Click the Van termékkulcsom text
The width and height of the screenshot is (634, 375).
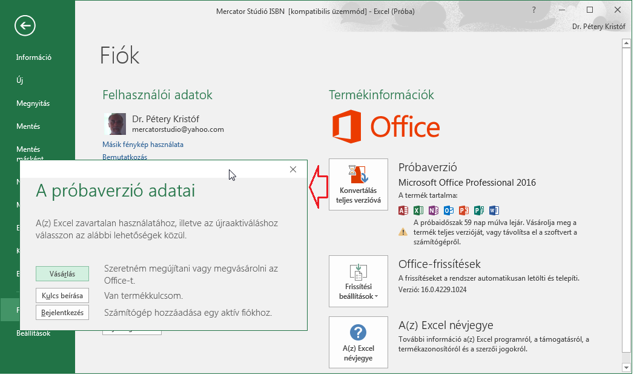pos(144,296)
